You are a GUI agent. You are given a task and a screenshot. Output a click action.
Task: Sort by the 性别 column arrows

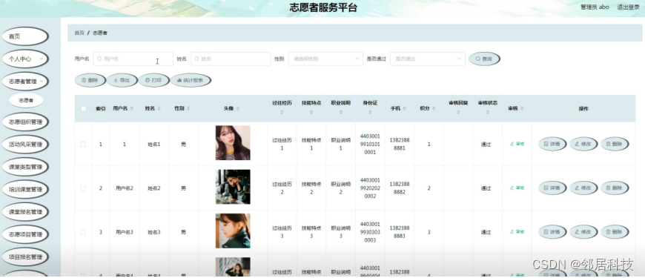pos(188,108)
